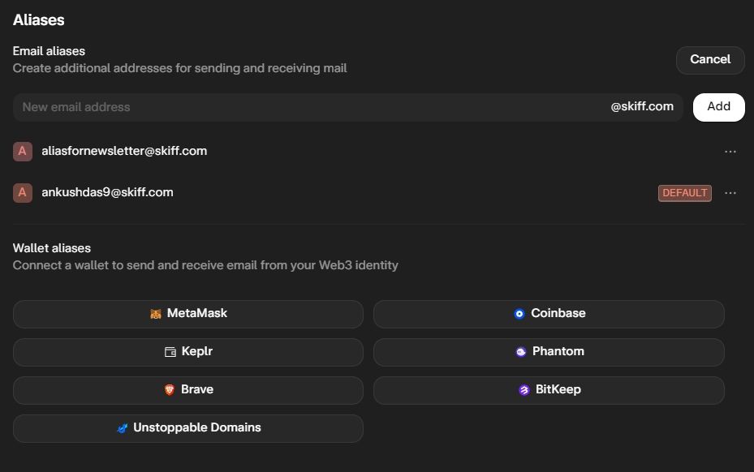
Task: Select the Unstoppable Domains rocket icon
Action: coord(123,427)
